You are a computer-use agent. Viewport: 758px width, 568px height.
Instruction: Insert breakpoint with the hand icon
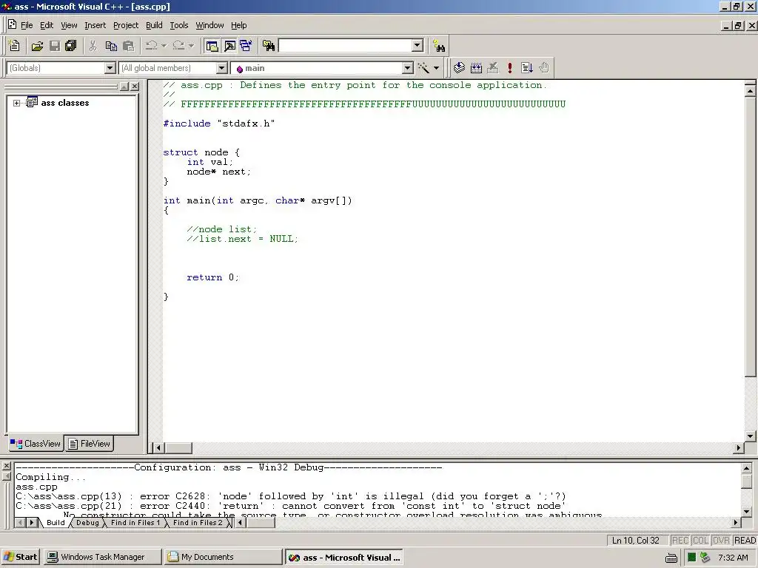544,67
